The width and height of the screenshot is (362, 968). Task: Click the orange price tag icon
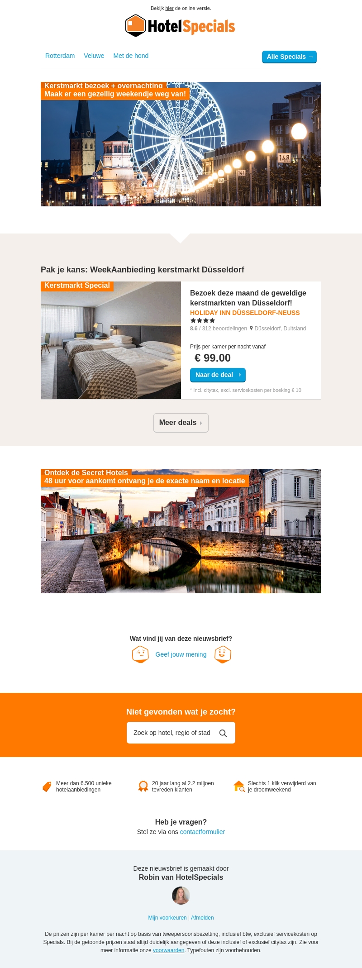point(47,787)
